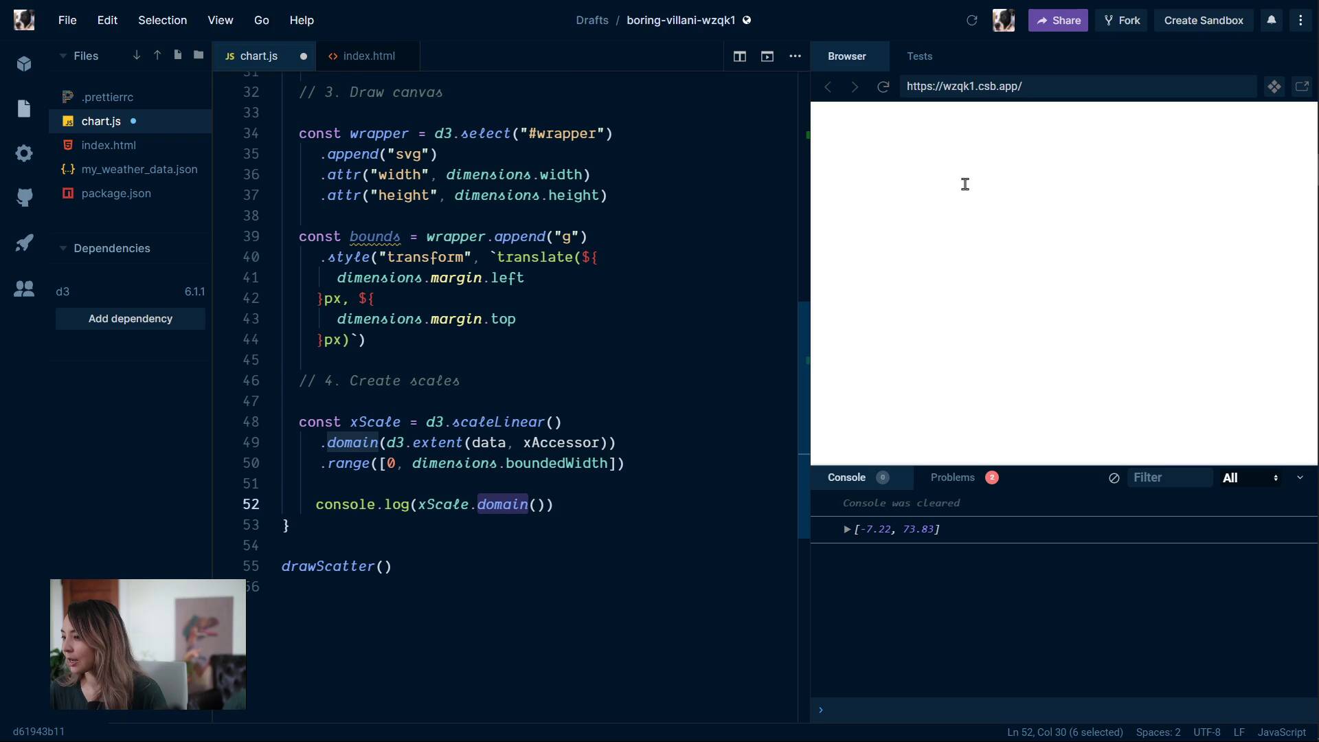Collapse the Dependencies section
This screenshot has width=1319, height=742.
pos(63,248)
